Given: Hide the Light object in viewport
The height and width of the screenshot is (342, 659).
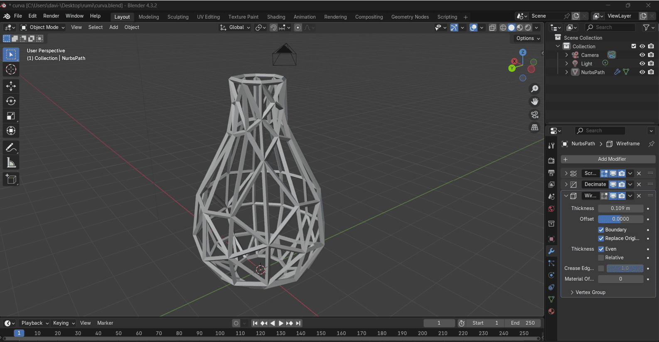Looking at the screenshot, I should (642, 64).
